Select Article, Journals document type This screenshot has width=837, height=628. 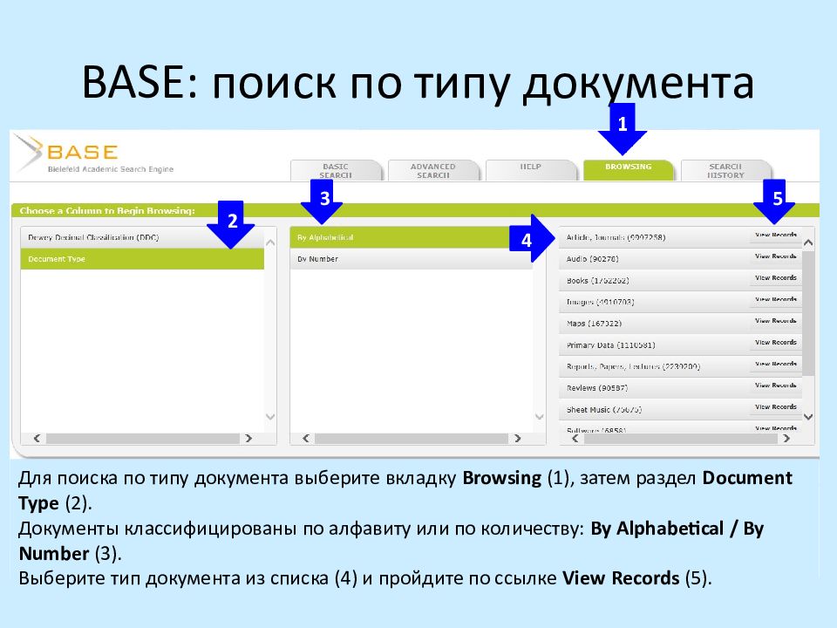point(654,237)
